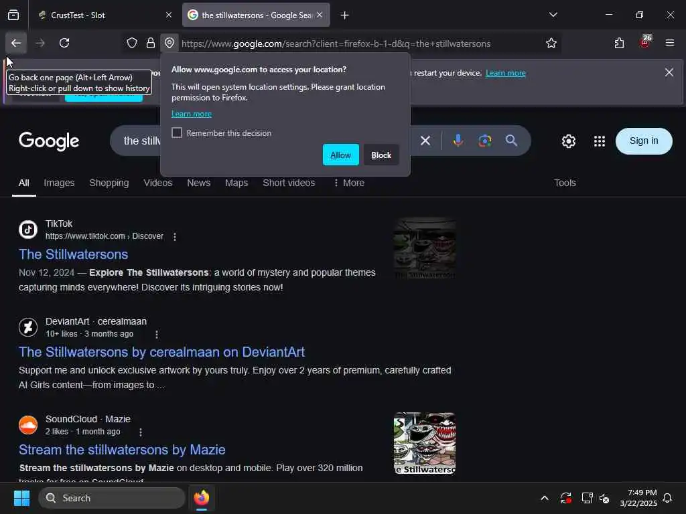
Task: Close the stillwatersons Google Search tab
Action: (x=320, y=15)
